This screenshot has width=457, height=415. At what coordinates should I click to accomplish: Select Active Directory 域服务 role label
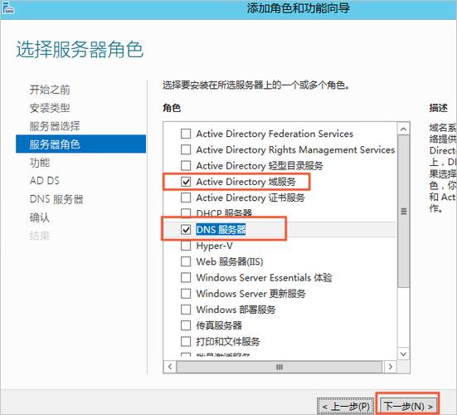(x=246, y=182)
